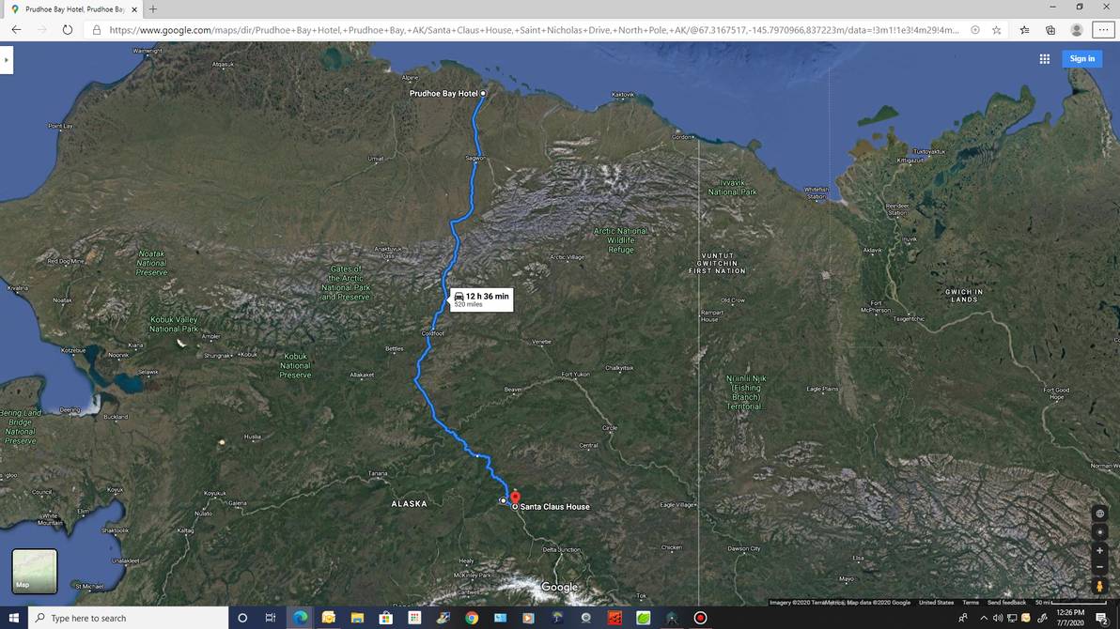Click the Windows taskbar search box
This screenshot has width=1120, height=629.
129,618
